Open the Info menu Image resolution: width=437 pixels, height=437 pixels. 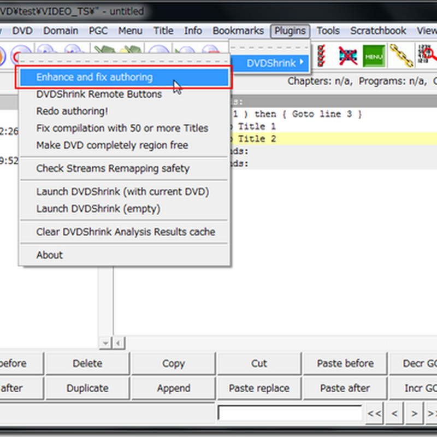point(193,31)
